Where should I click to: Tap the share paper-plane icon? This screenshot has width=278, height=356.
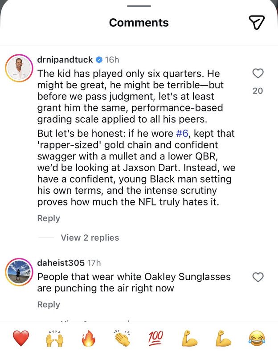[x=257, y=23]
